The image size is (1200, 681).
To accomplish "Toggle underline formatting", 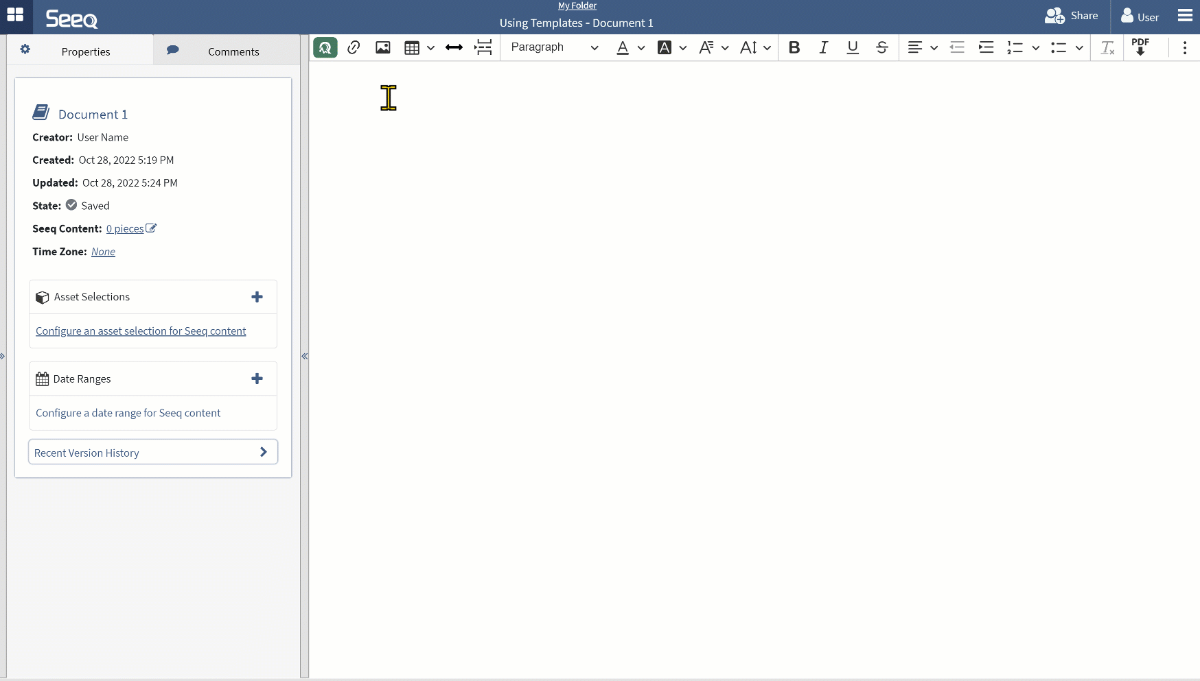I will (x=853, y=47).
